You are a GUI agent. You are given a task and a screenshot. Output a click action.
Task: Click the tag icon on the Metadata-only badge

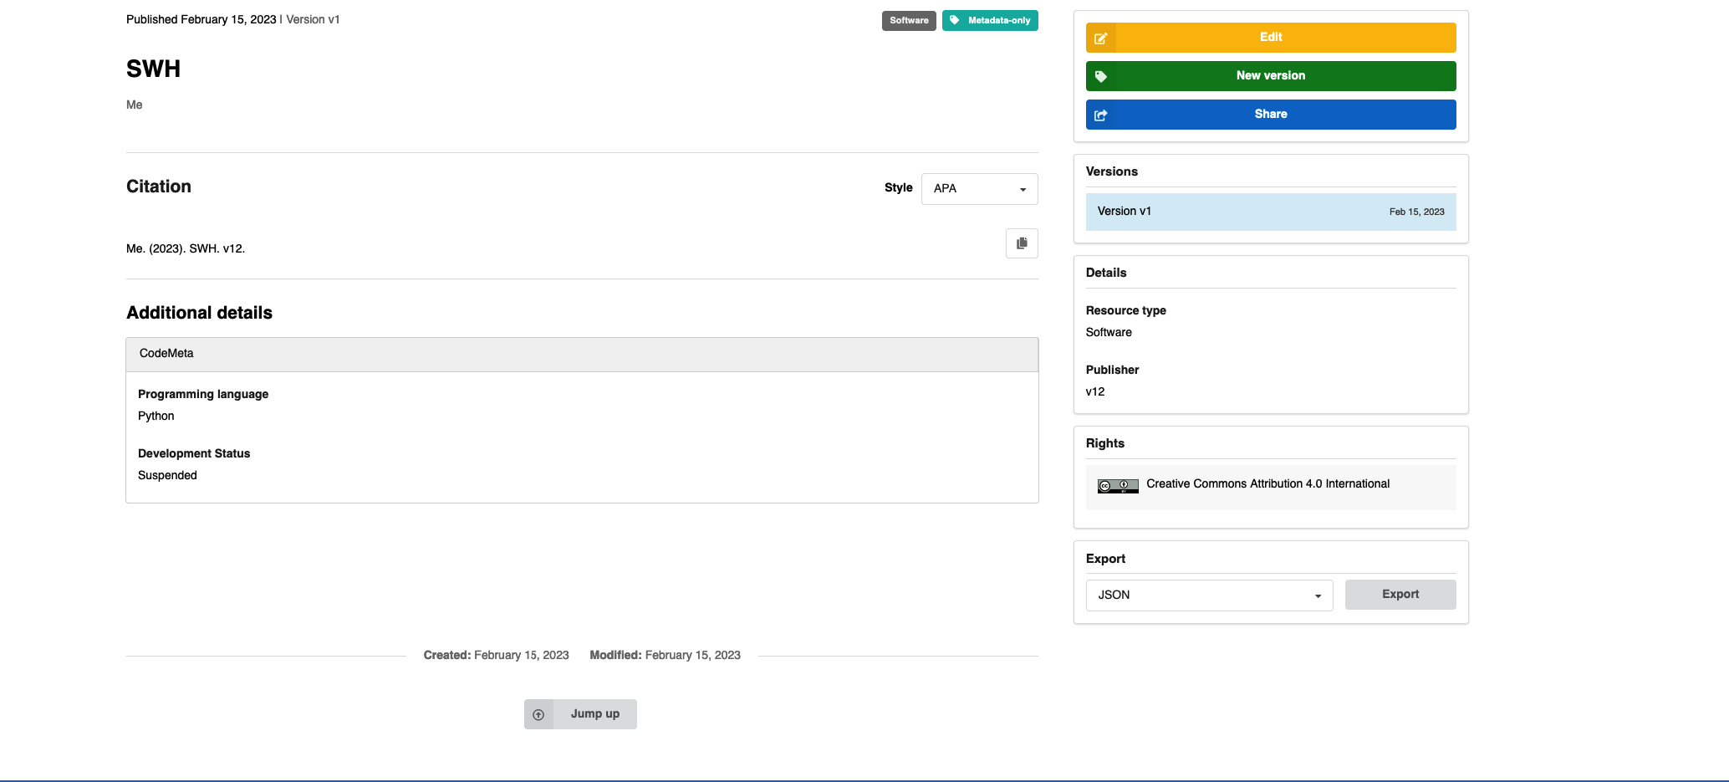955,20
